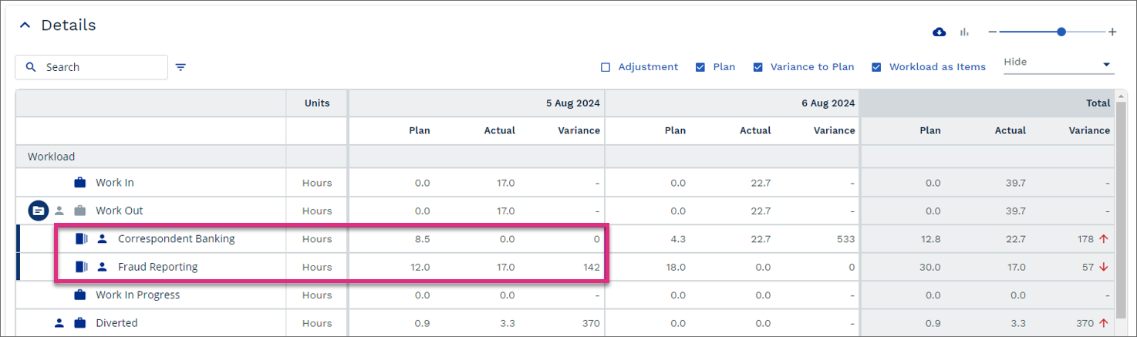1137x337 pixels.
Task: Click the briefcase icon for Diverted
Action: click(x=80, y=323)
